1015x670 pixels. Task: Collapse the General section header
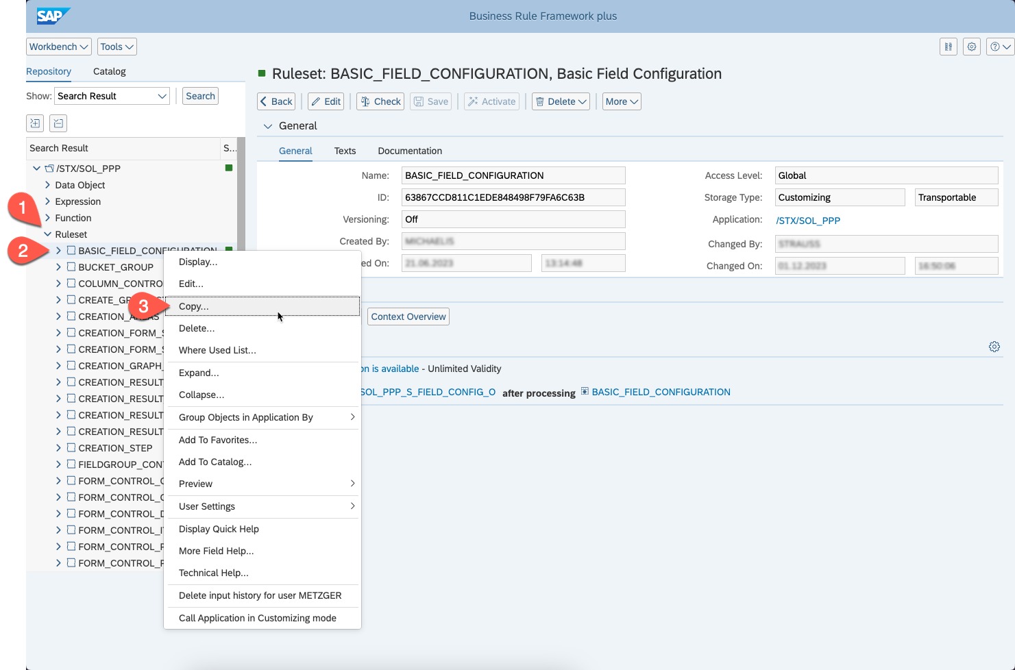tap(268, 126)
